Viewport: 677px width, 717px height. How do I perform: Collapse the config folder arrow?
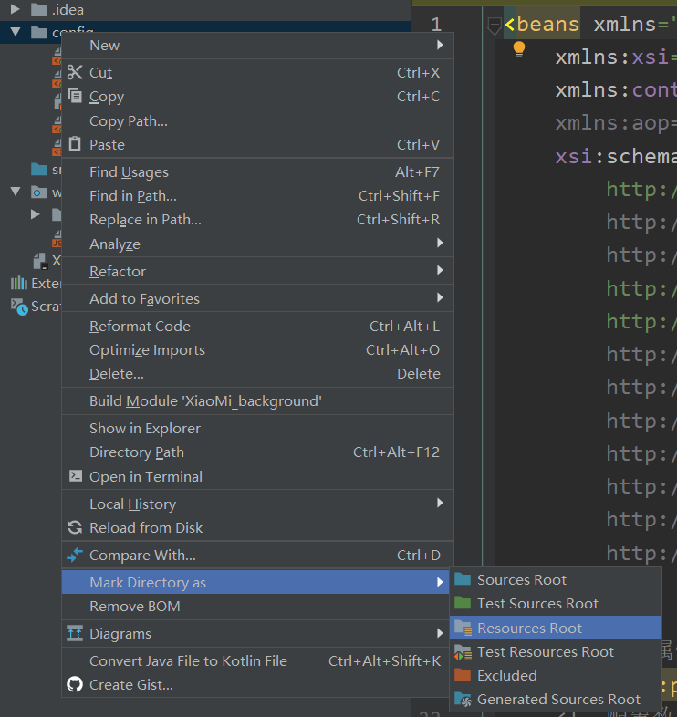coord(16,32)
